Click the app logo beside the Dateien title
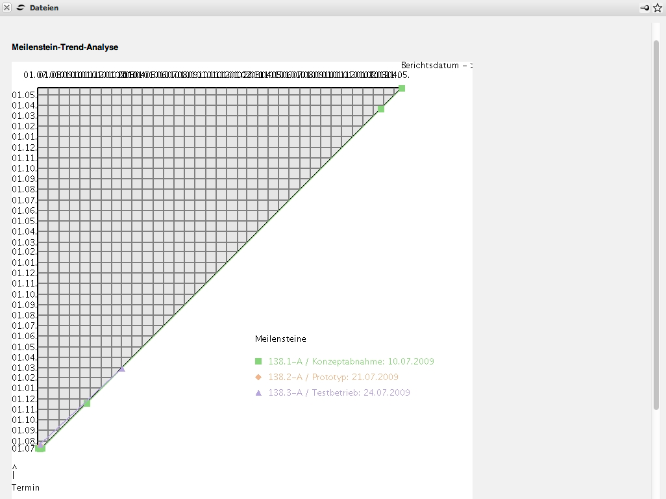Viewport: 666px width, 499px height. tap(21, 8)
